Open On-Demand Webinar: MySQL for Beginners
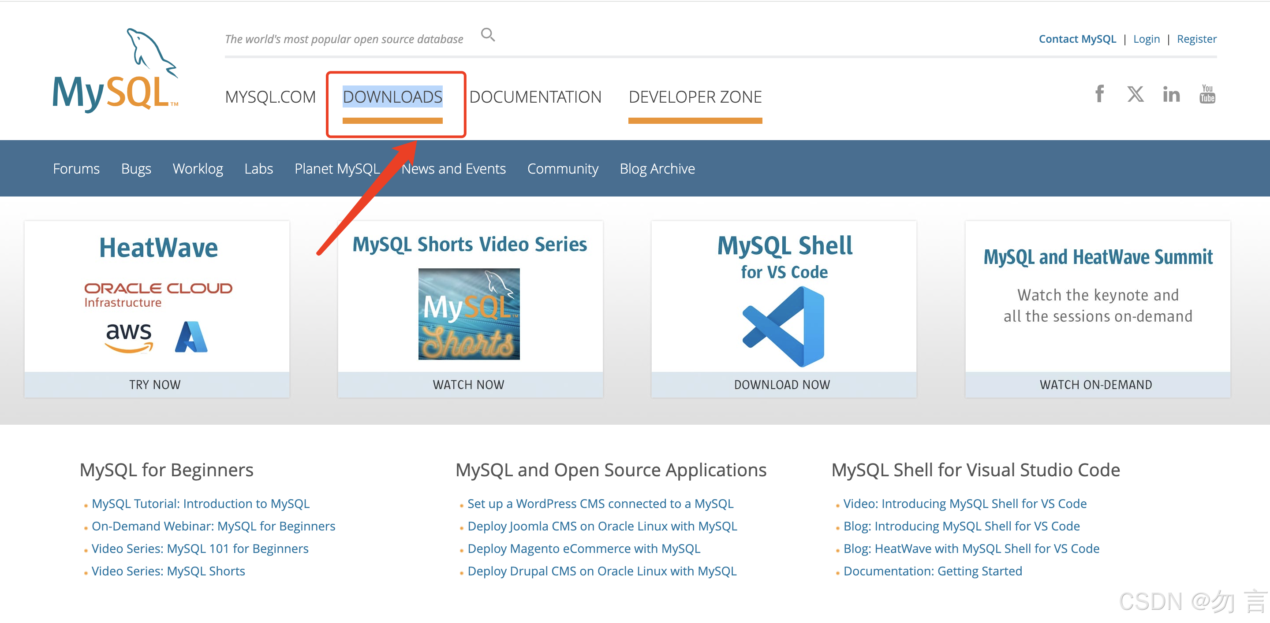 point(213,526)
